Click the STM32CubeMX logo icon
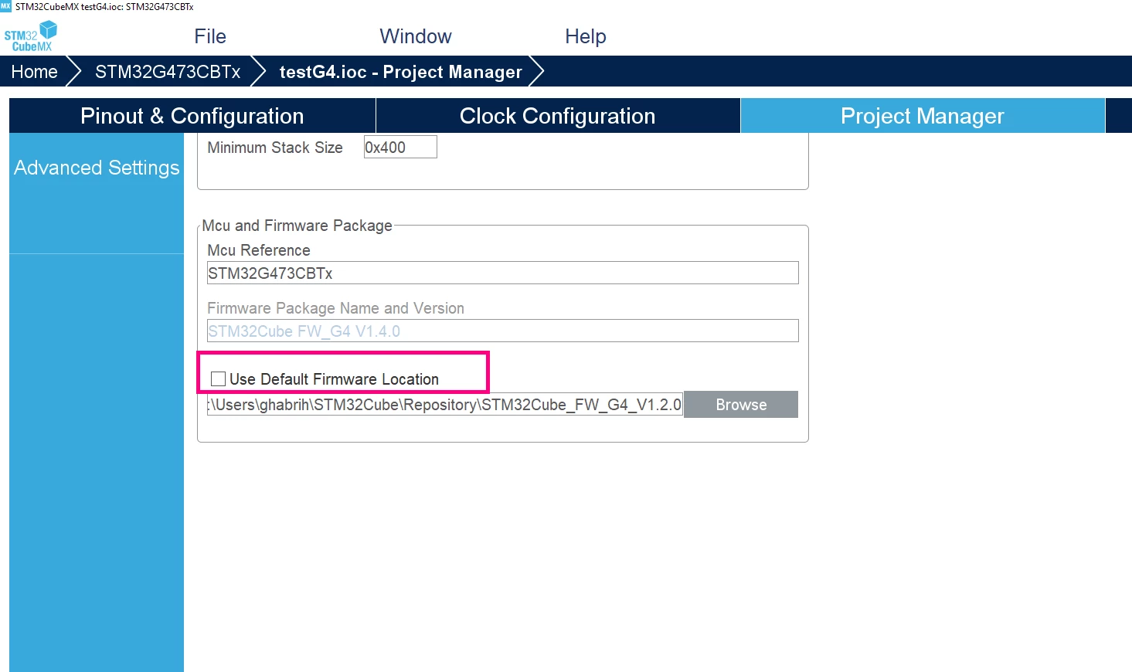 point(31,36)
